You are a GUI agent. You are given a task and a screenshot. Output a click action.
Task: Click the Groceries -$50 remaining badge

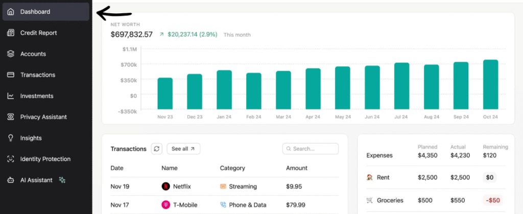point(493,200)
